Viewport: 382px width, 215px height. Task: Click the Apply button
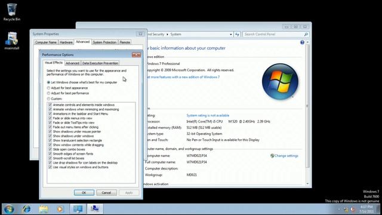(x=129, y=192)
